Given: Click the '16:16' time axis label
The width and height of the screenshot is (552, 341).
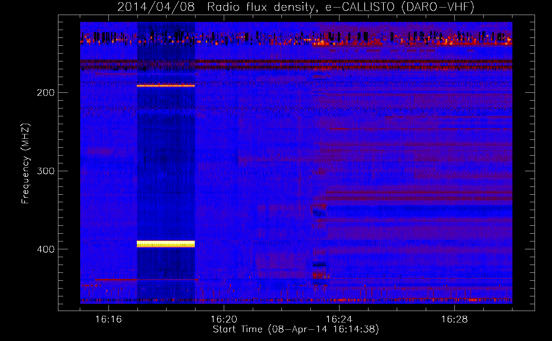Looking at the screenshot, I should pyautogui.click(x=108, y=319).
